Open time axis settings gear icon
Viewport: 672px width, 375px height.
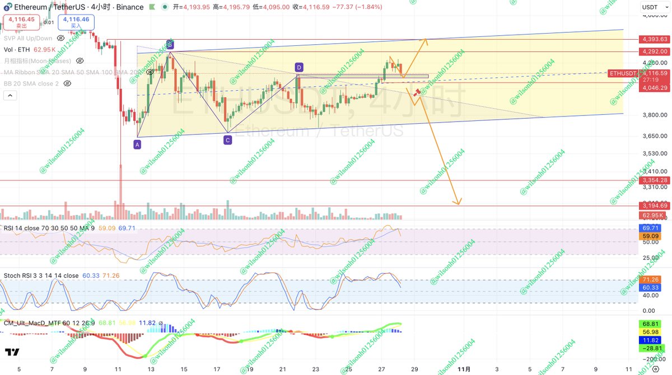pos(655,369)
